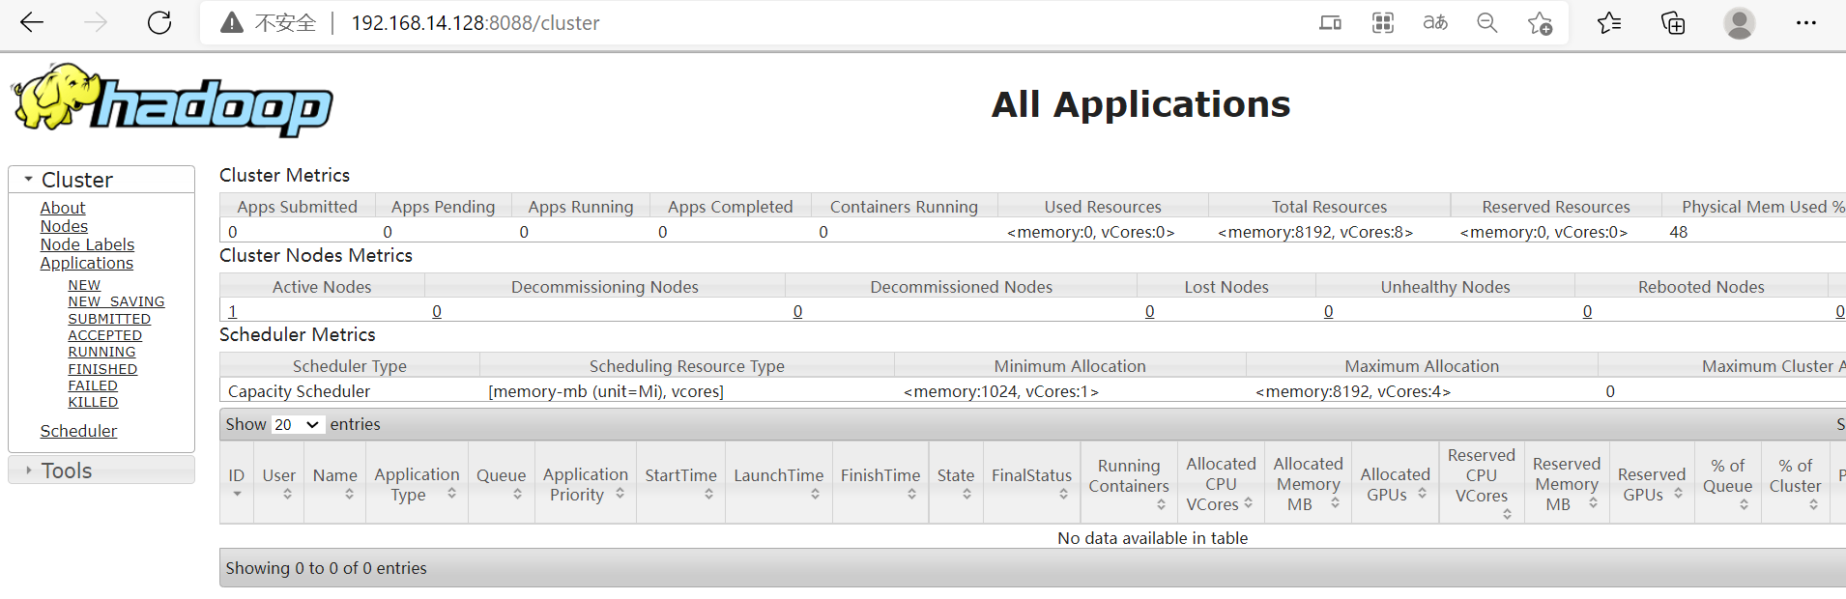1846x599 pixels.
Task: Sort by Reserved GPUs column
Action: click(x=1678, y=493)
